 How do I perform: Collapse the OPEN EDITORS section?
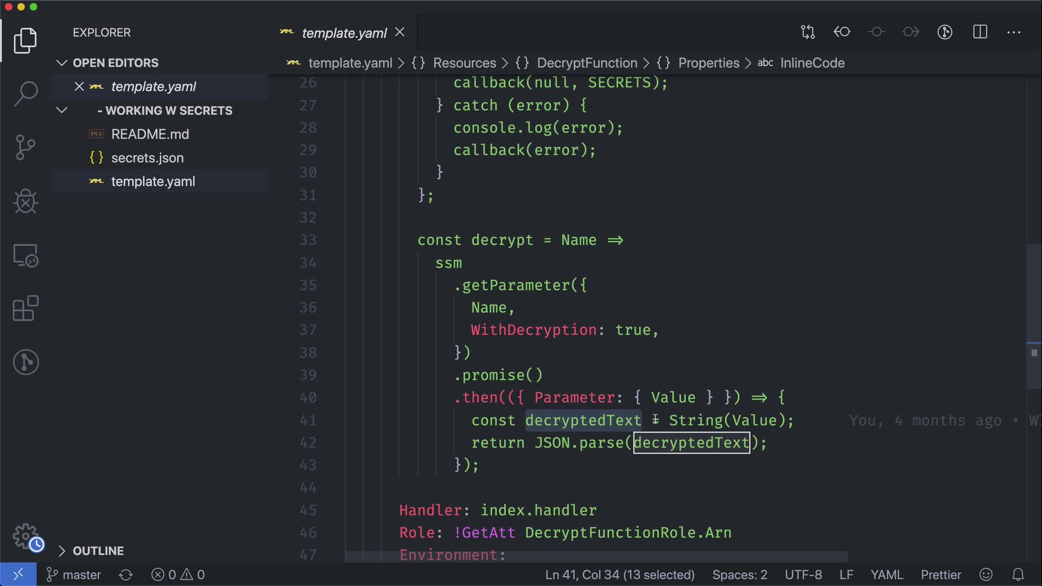click(62, 63)
